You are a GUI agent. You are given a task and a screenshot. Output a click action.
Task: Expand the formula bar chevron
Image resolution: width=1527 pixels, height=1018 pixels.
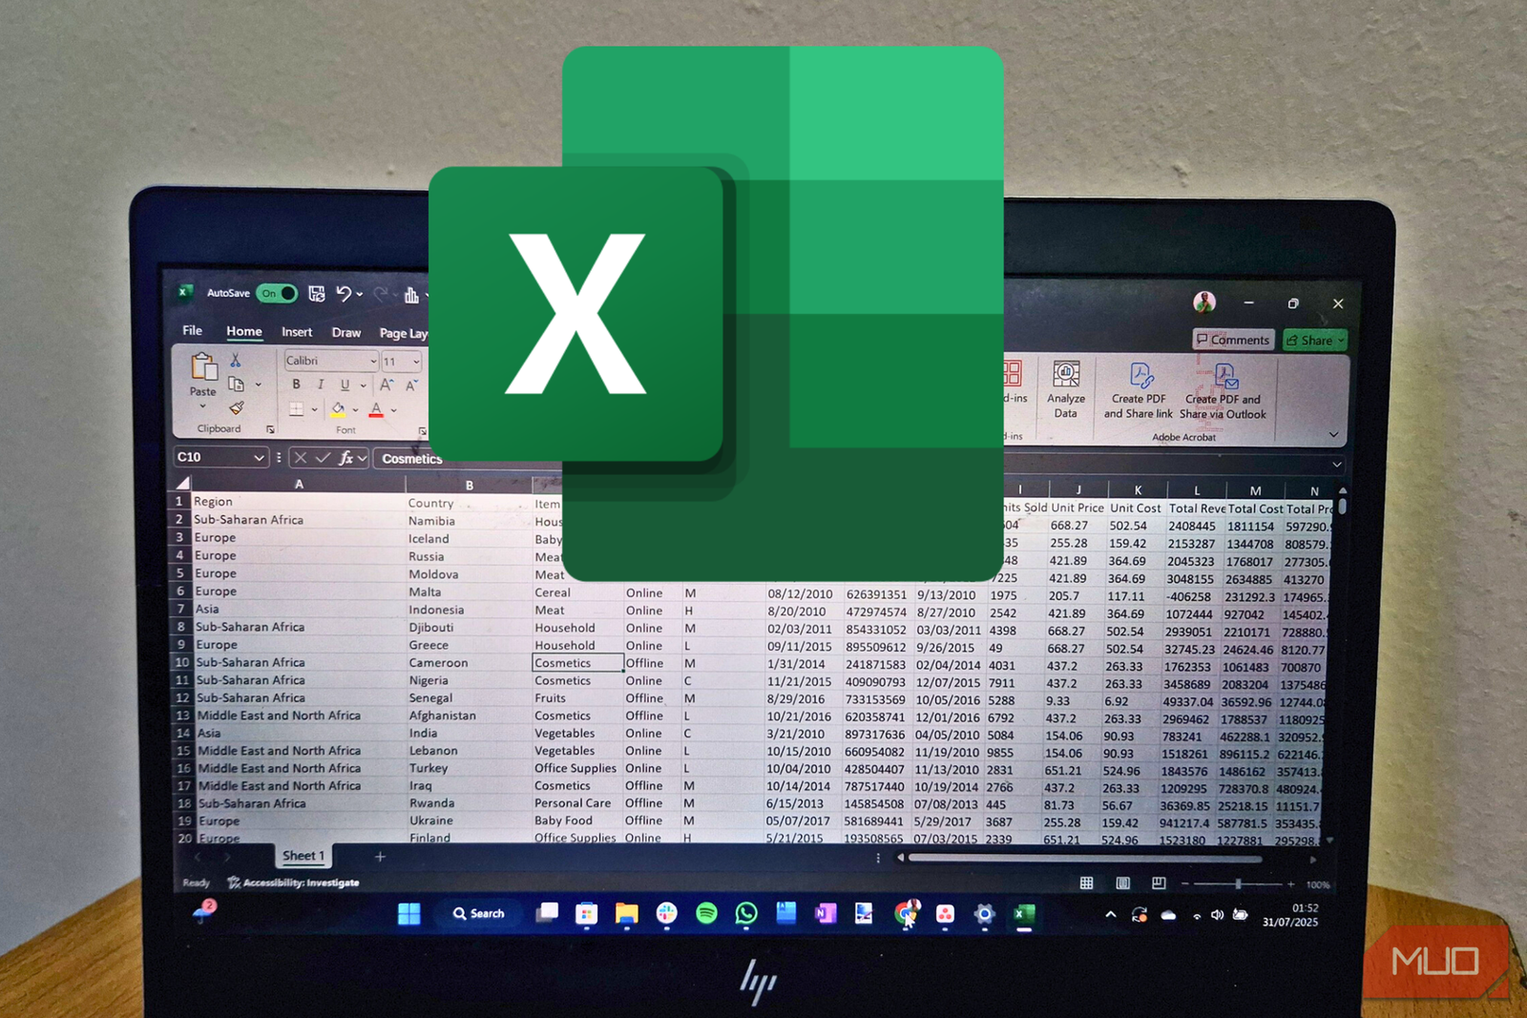[1337, 465]
